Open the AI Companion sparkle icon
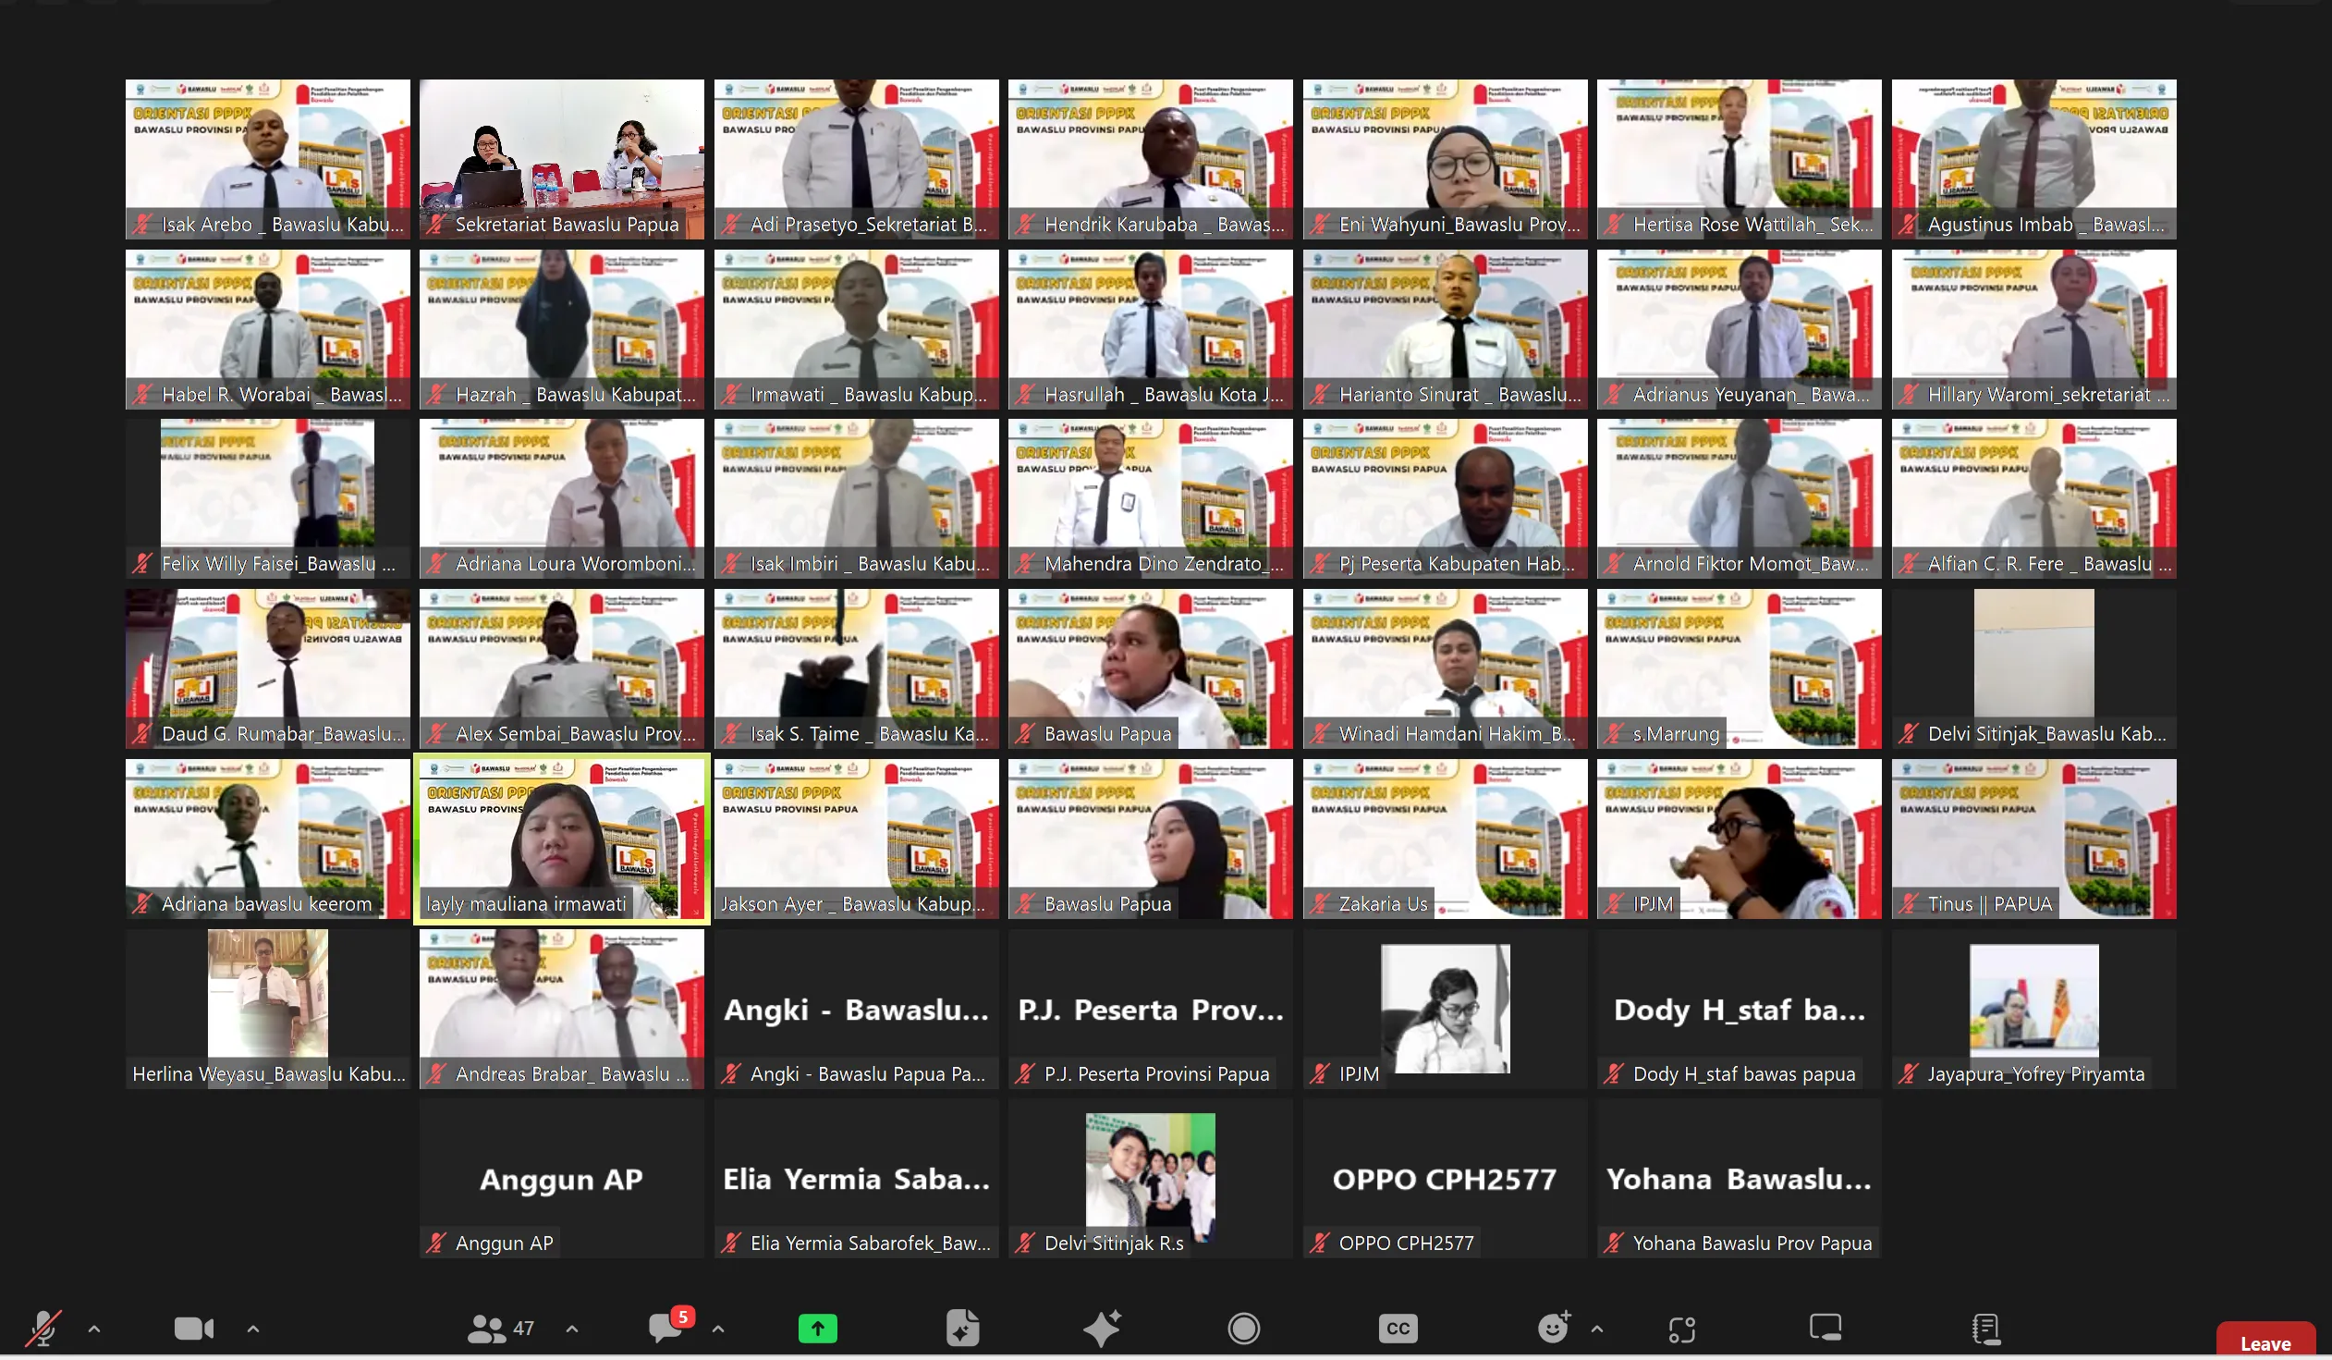The height and width of the screenshot is (1360, 2332). pos(1102,1329)
